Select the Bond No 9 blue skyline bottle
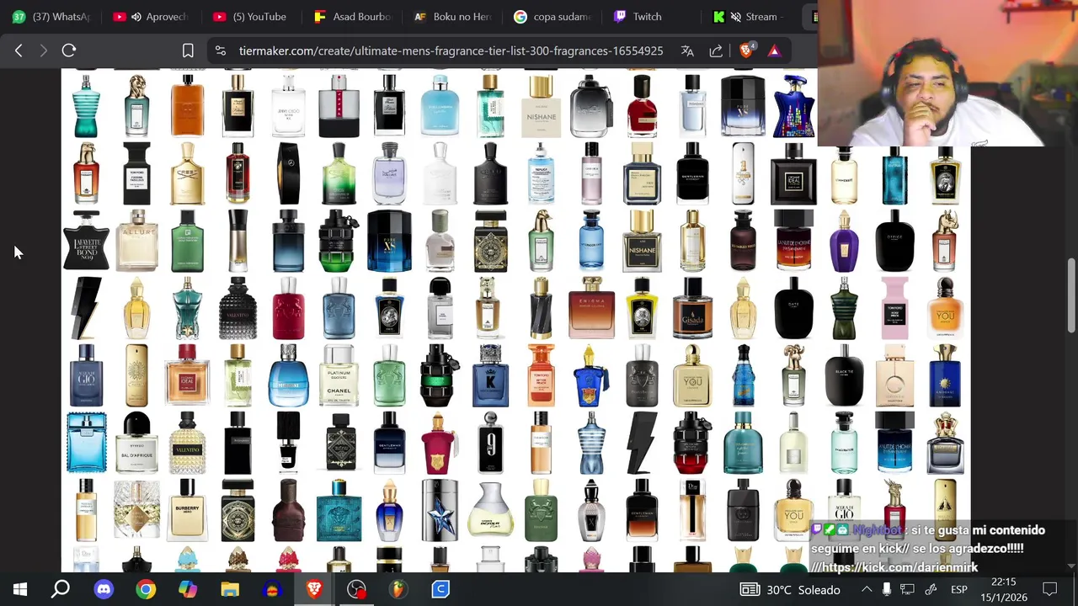 click(793, 106)
